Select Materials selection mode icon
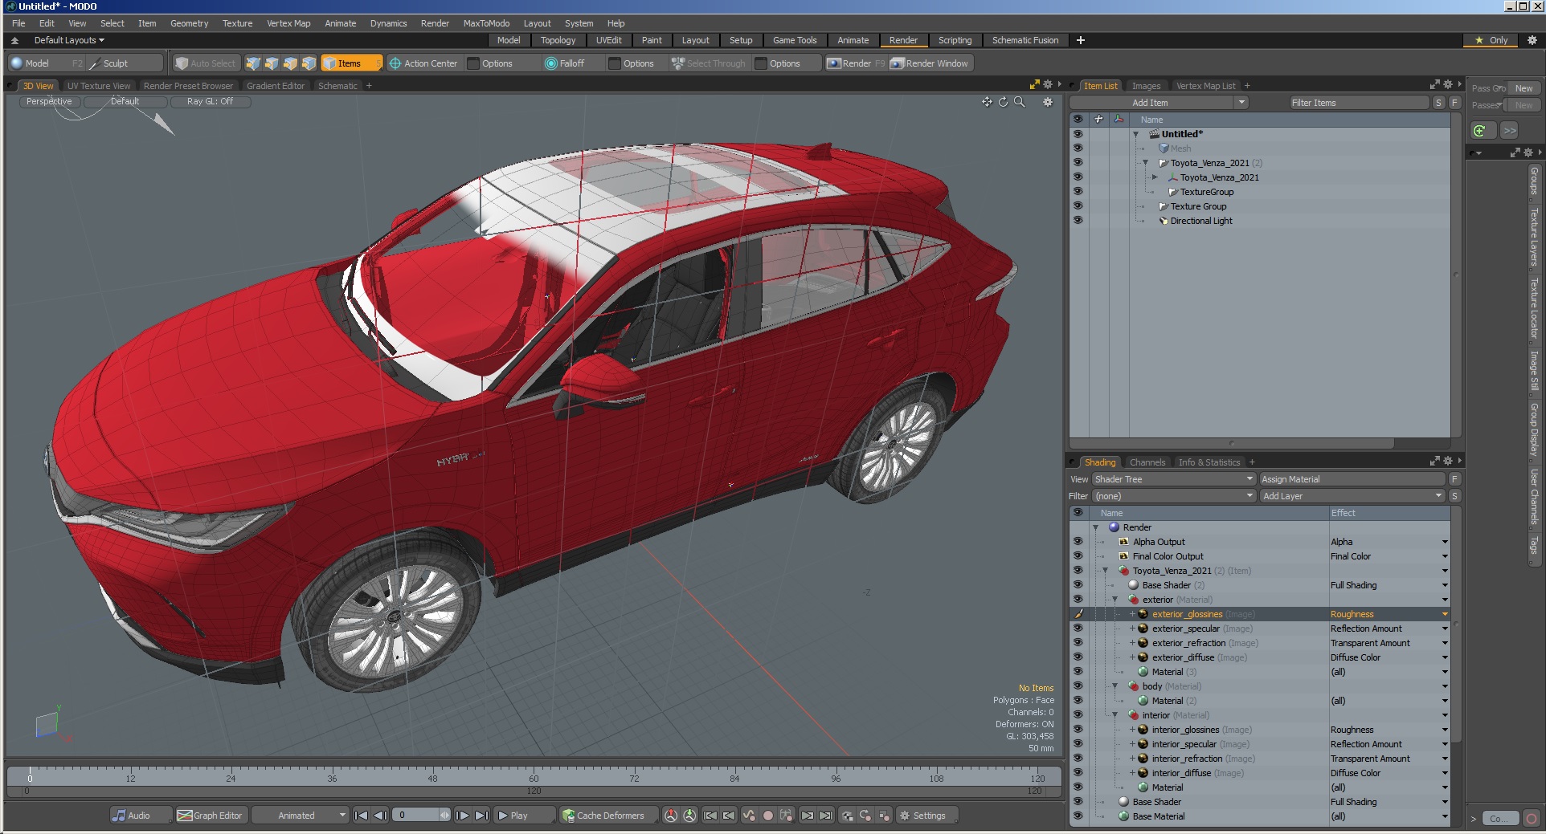The image size is (1546, 834). (309, 63)
